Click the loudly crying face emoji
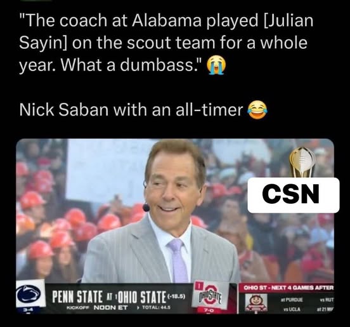 pyautogui.click(x=216, y=65)
